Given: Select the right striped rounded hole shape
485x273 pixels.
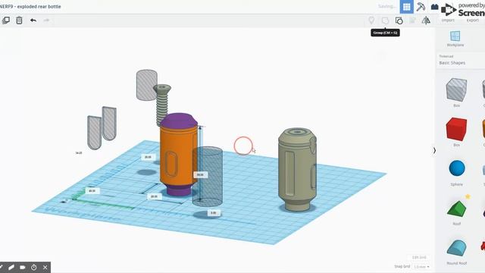Looking at the screenshot, I should coord(109,123).
